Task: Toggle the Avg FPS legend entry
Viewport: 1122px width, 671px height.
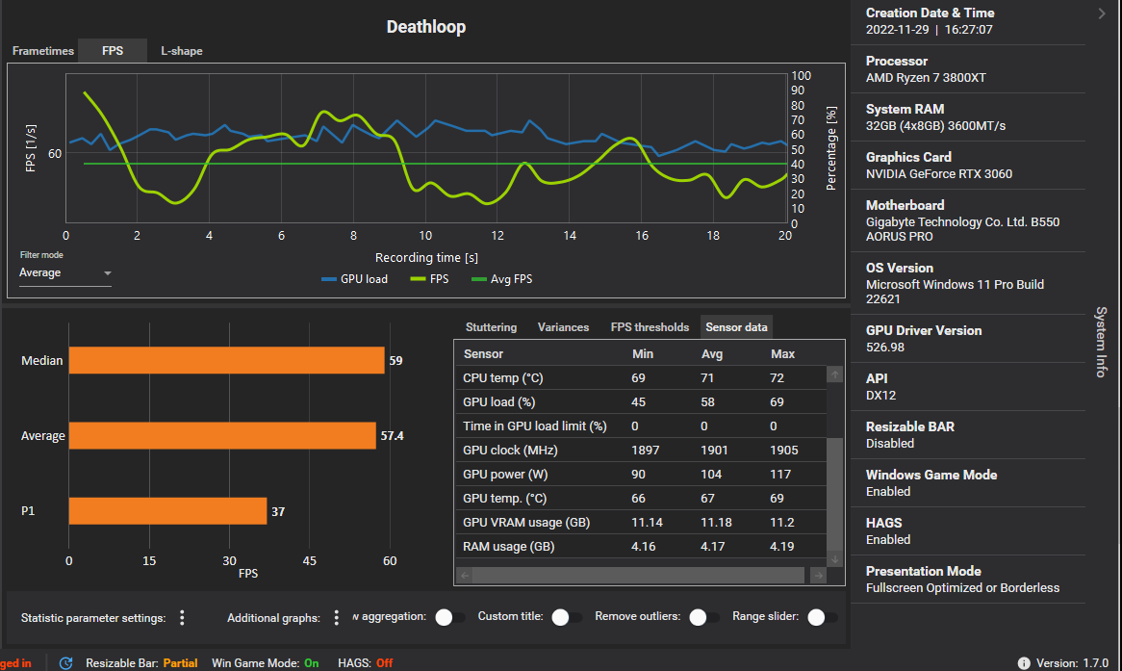Action: 501,279
